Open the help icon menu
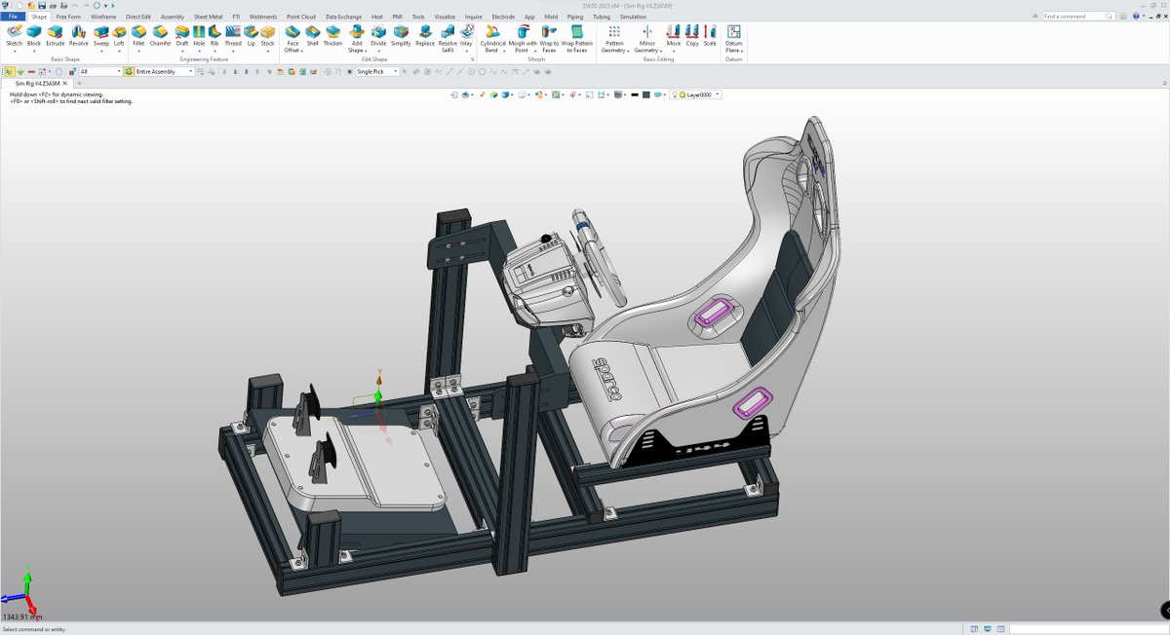The width and height of the screenshot is (1170, 635). coord(1136,16)
